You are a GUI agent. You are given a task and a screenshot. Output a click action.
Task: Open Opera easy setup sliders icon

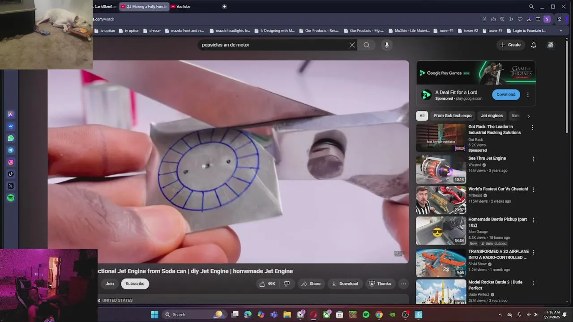click(x=538, y=19)
